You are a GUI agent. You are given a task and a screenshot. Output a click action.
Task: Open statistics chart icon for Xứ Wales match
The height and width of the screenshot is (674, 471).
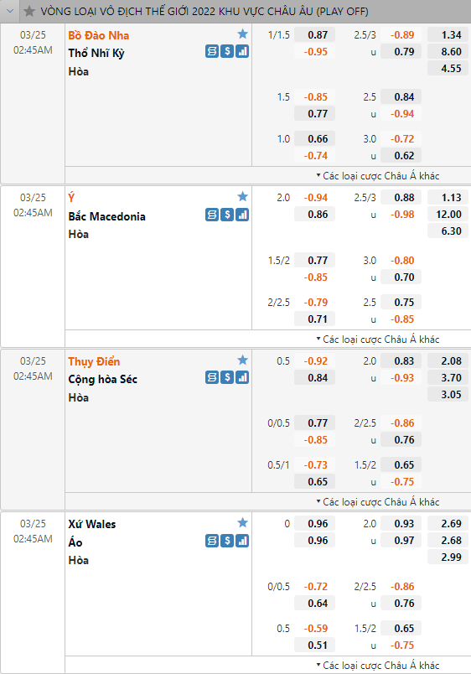[242, 541]
